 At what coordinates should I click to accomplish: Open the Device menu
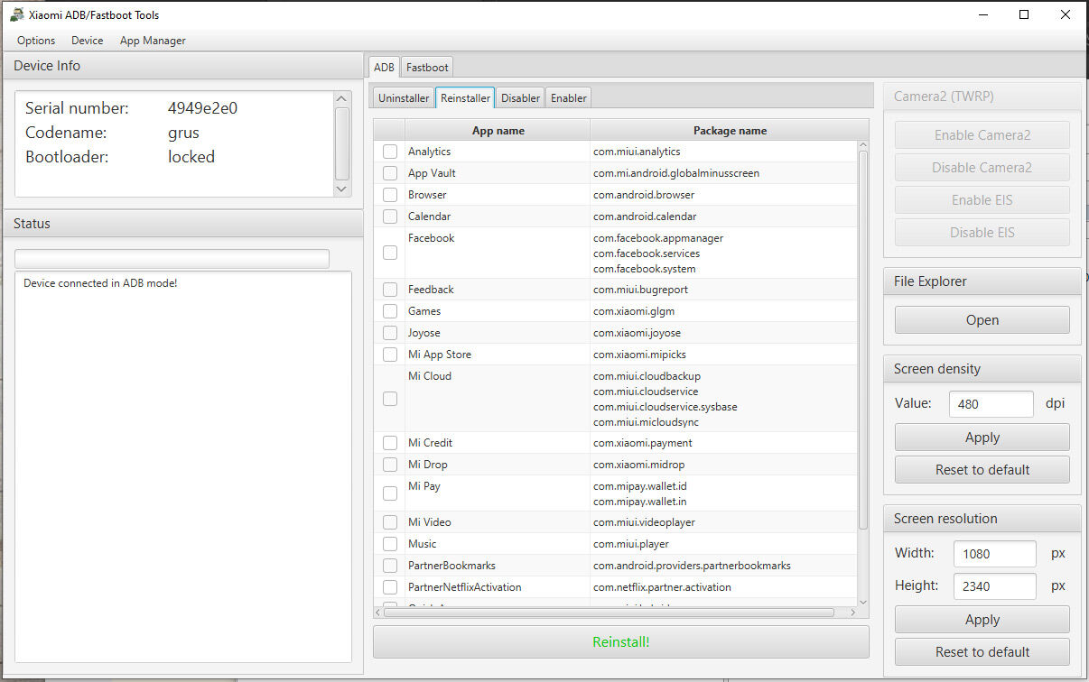click(88, 41)
